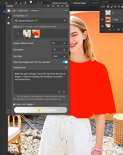Image resolution: width=123 pixels, height=155 pixels.
Task: Open the PsAide settings gear sidebar icon
Action: point(9,23)
